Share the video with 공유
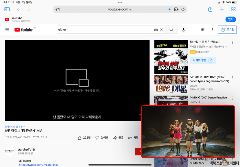This screenshot has height=167, width=240. [x=118, y=138]
